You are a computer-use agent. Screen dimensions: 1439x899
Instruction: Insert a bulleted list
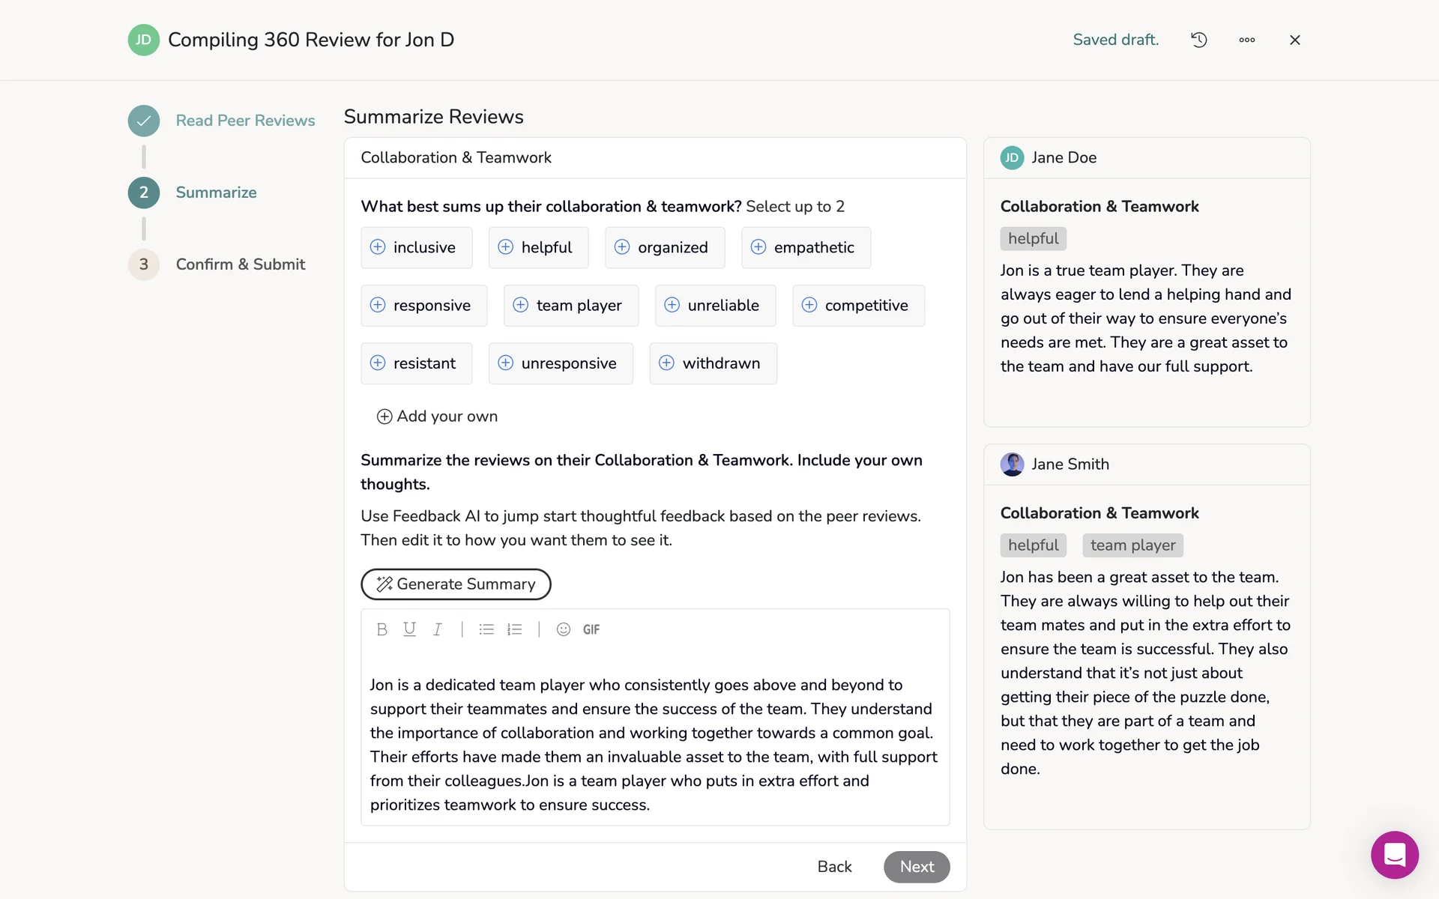point(486,629)
